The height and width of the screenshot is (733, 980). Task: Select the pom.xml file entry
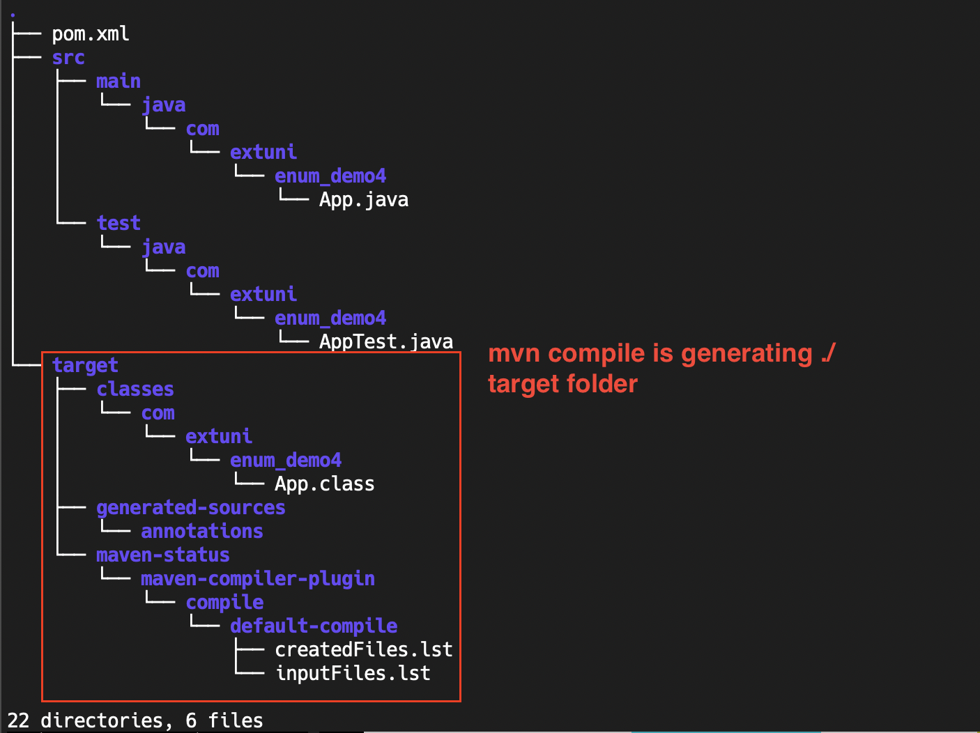tap(91, 33)
